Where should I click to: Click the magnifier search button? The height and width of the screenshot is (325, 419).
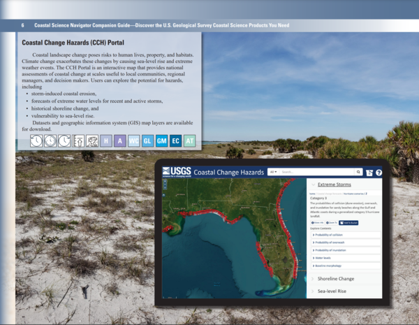[x=358, y=172]
